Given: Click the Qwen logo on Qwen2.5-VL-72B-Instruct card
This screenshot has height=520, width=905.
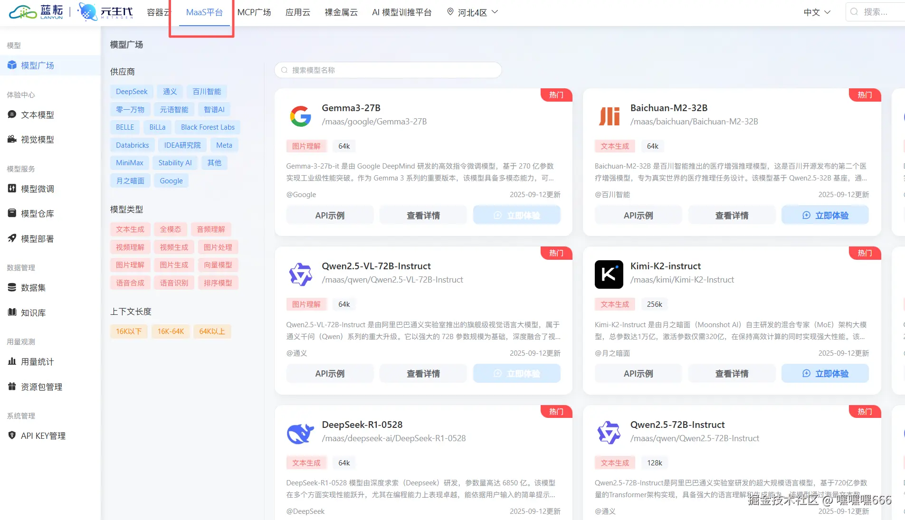Looking at the screenshot, I should click(300, 274).
